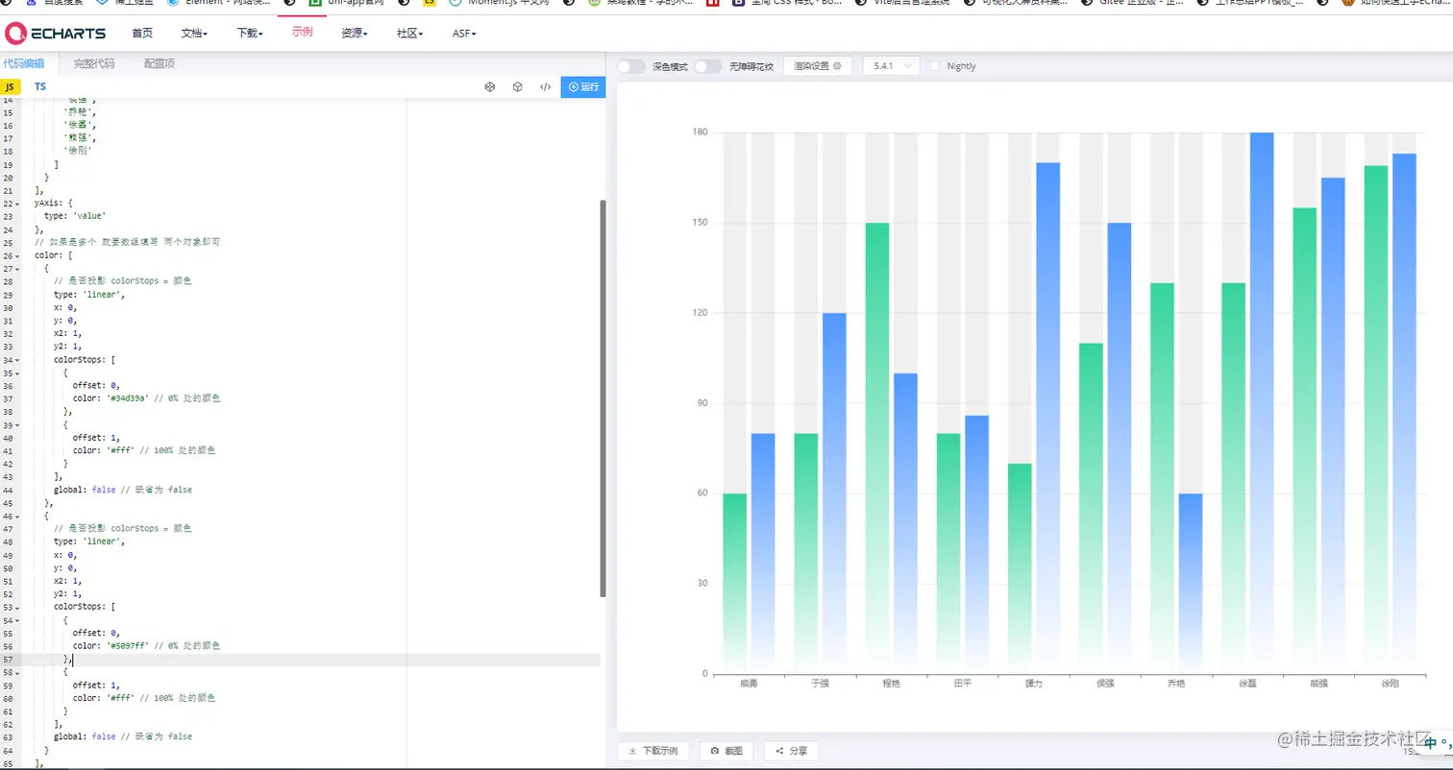
Task: Click the color value '#5097ff' in code
Action: click(x=127, y=646)
